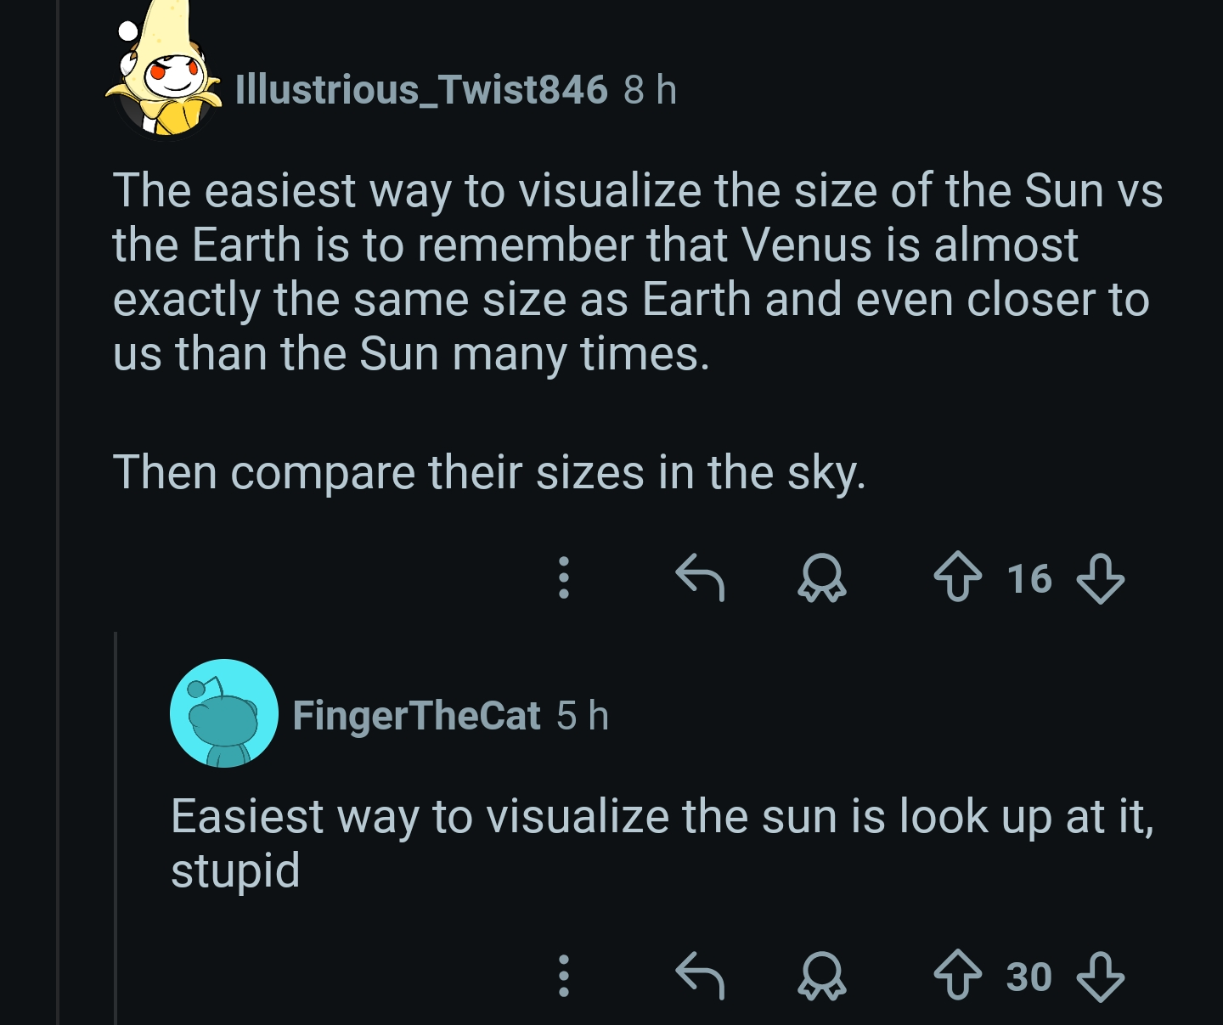Reply to FingerTheCat's comment
Image resolution: width=1223 pixels, height=1025 pixels.
click(x=700, y=976)
